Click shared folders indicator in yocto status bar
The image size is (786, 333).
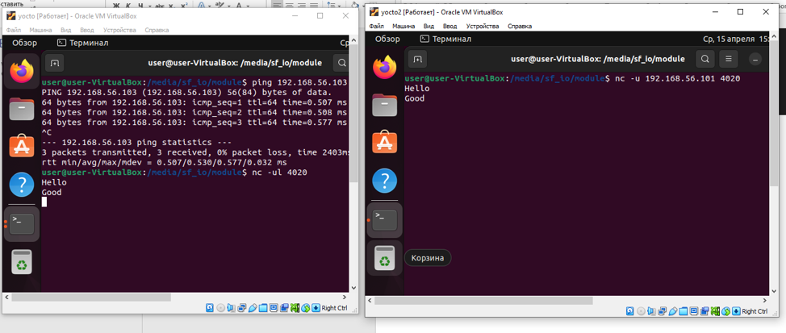pyautogui.click(x=262, y=307)
